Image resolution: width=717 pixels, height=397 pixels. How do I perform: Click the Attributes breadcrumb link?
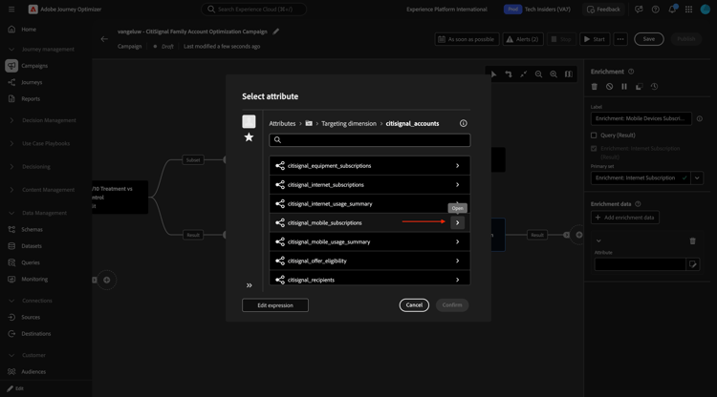point(282,123)
